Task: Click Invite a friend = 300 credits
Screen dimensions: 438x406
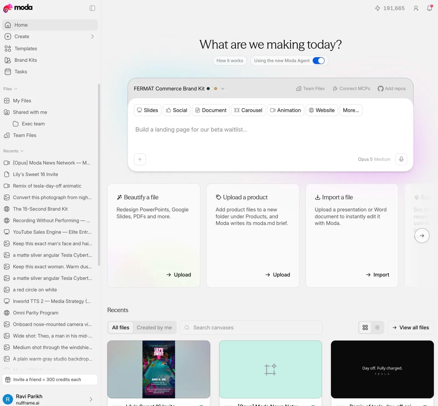Action: point(50,379)
